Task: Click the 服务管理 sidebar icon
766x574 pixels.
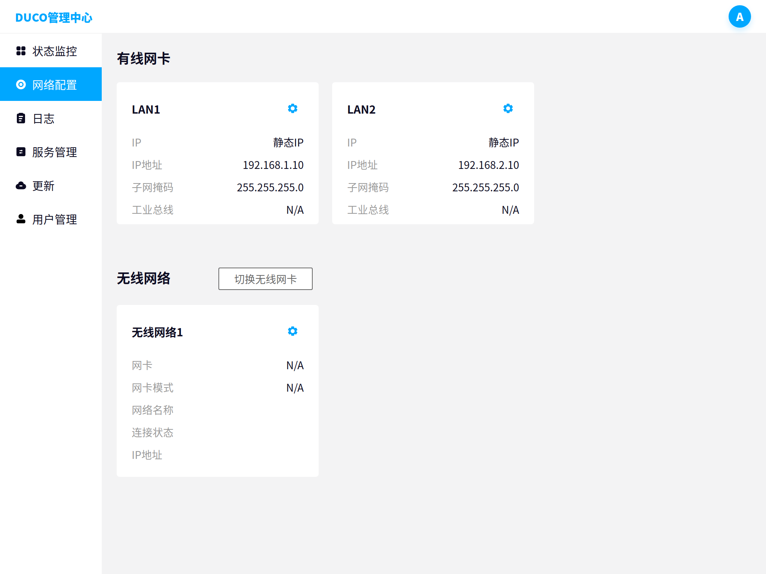Action: 21,152
